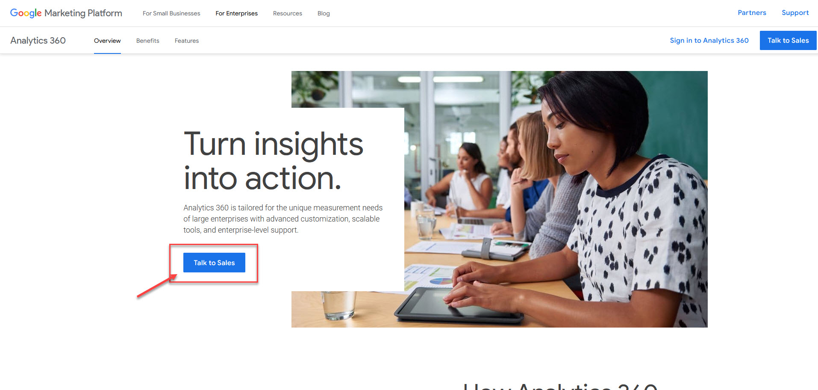818x390 pixels.
Task: Open the Blog link in header
Action: (324, 13)
